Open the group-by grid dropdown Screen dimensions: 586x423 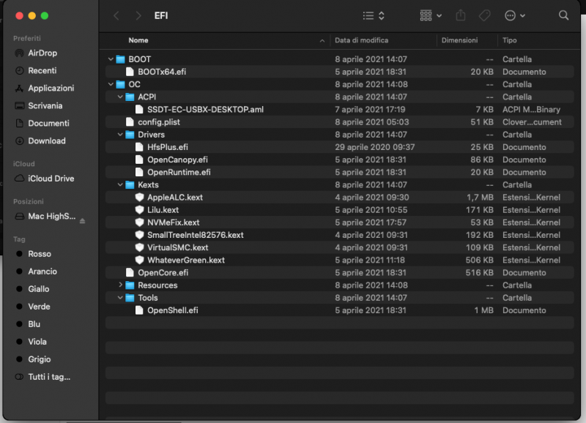pyautogui.click(x=431, y=15)
